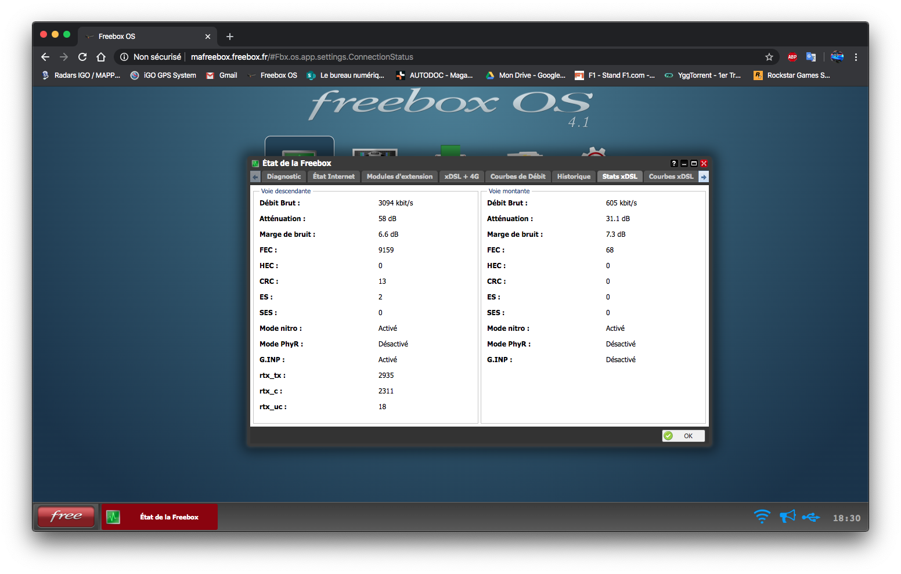The width and height of the screenshot is (901, 574).
Task: Click the Voie montante group title
Action: point(509,191)
